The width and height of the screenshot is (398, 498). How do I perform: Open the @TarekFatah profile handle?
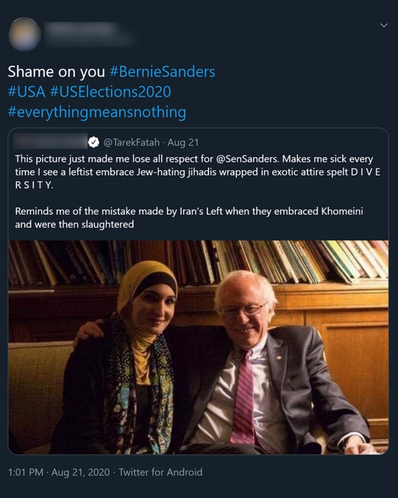coord(130,142)
